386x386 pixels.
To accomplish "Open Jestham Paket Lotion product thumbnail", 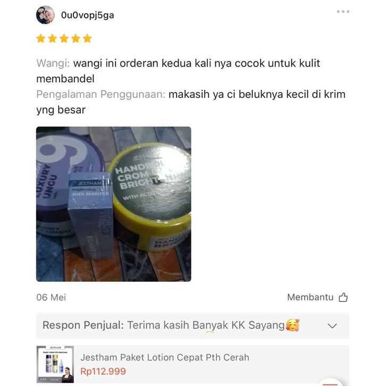I will [55, 364].
